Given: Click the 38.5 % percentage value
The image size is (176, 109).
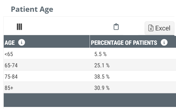Looking at the screenshot, I should (x=102, y=77).
